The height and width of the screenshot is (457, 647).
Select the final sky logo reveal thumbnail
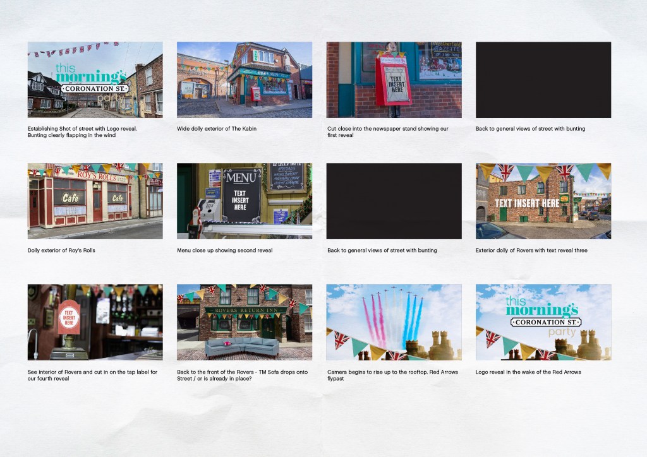543,322
